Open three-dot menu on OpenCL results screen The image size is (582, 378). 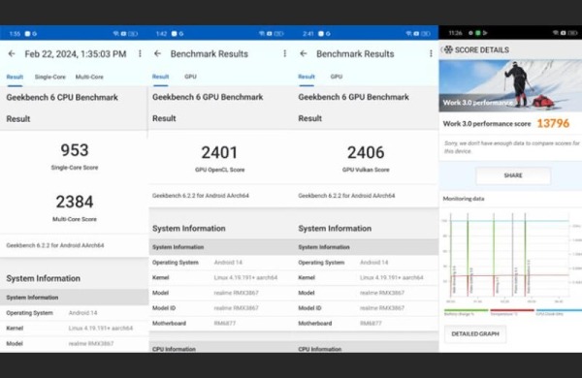pos(284,53)
